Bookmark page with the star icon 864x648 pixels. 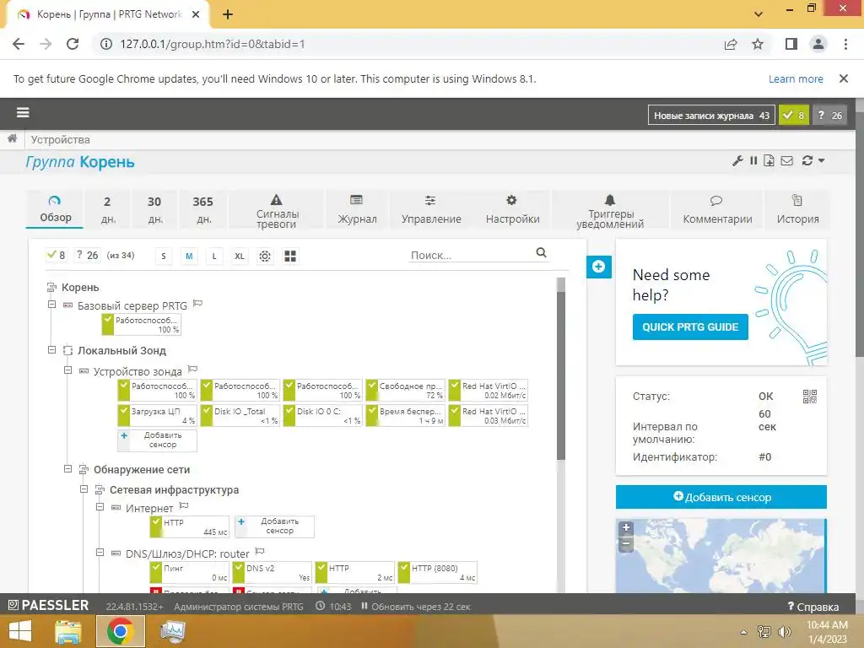[758, 44]
